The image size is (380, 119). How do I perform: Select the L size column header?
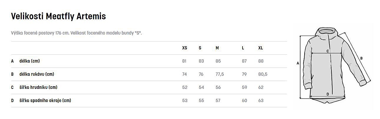243,48
